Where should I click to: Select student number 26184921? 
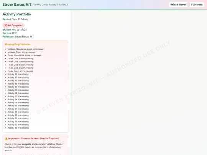(21, 29)
